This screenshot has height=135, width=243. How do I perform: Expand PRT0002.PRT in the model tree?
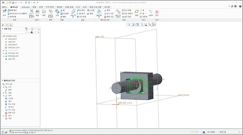tap(4, 56)
